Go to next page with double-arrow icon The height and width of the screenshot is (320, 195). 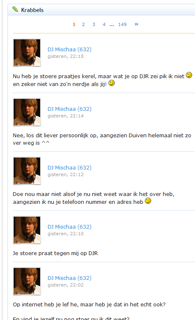point(136,24)
